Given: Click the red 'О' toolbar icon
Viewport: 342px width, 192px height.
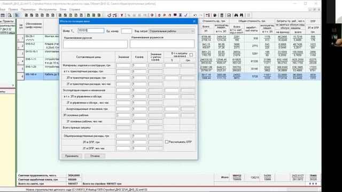Looking at the screenshot, I should pyautogui.click(x=159, y=15).
